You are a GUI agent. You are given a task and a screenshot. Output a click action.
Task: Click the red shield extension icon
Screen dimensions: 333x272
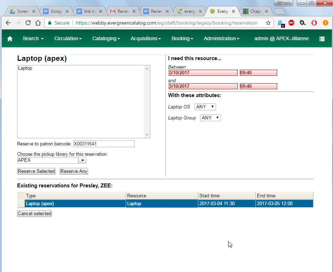[314, 23]
